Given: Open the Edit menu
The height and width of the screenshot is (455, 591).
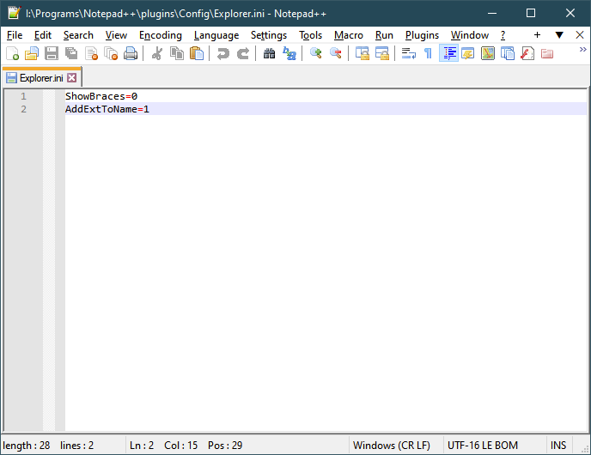Looking at the screenshot, I should [x=43, y=35].
